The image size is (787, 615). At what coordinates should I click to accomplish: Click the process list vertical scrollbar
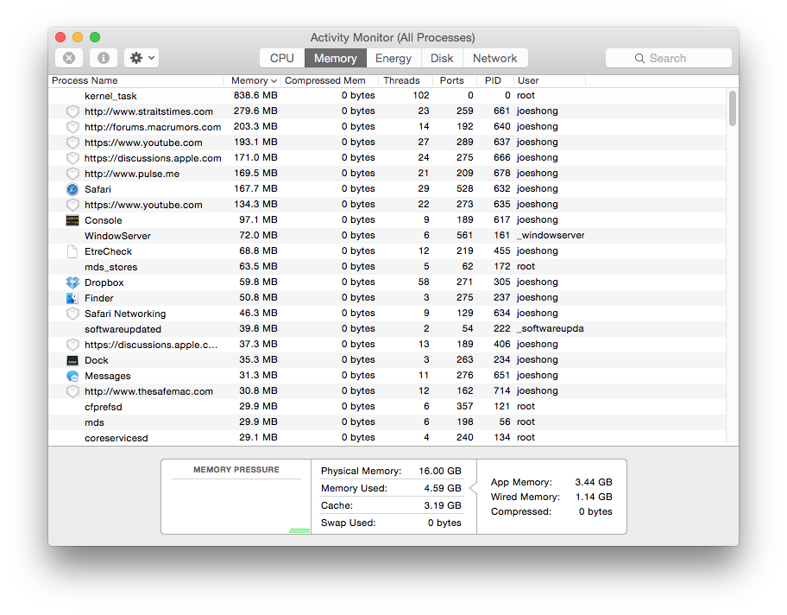tap(733, 108)
